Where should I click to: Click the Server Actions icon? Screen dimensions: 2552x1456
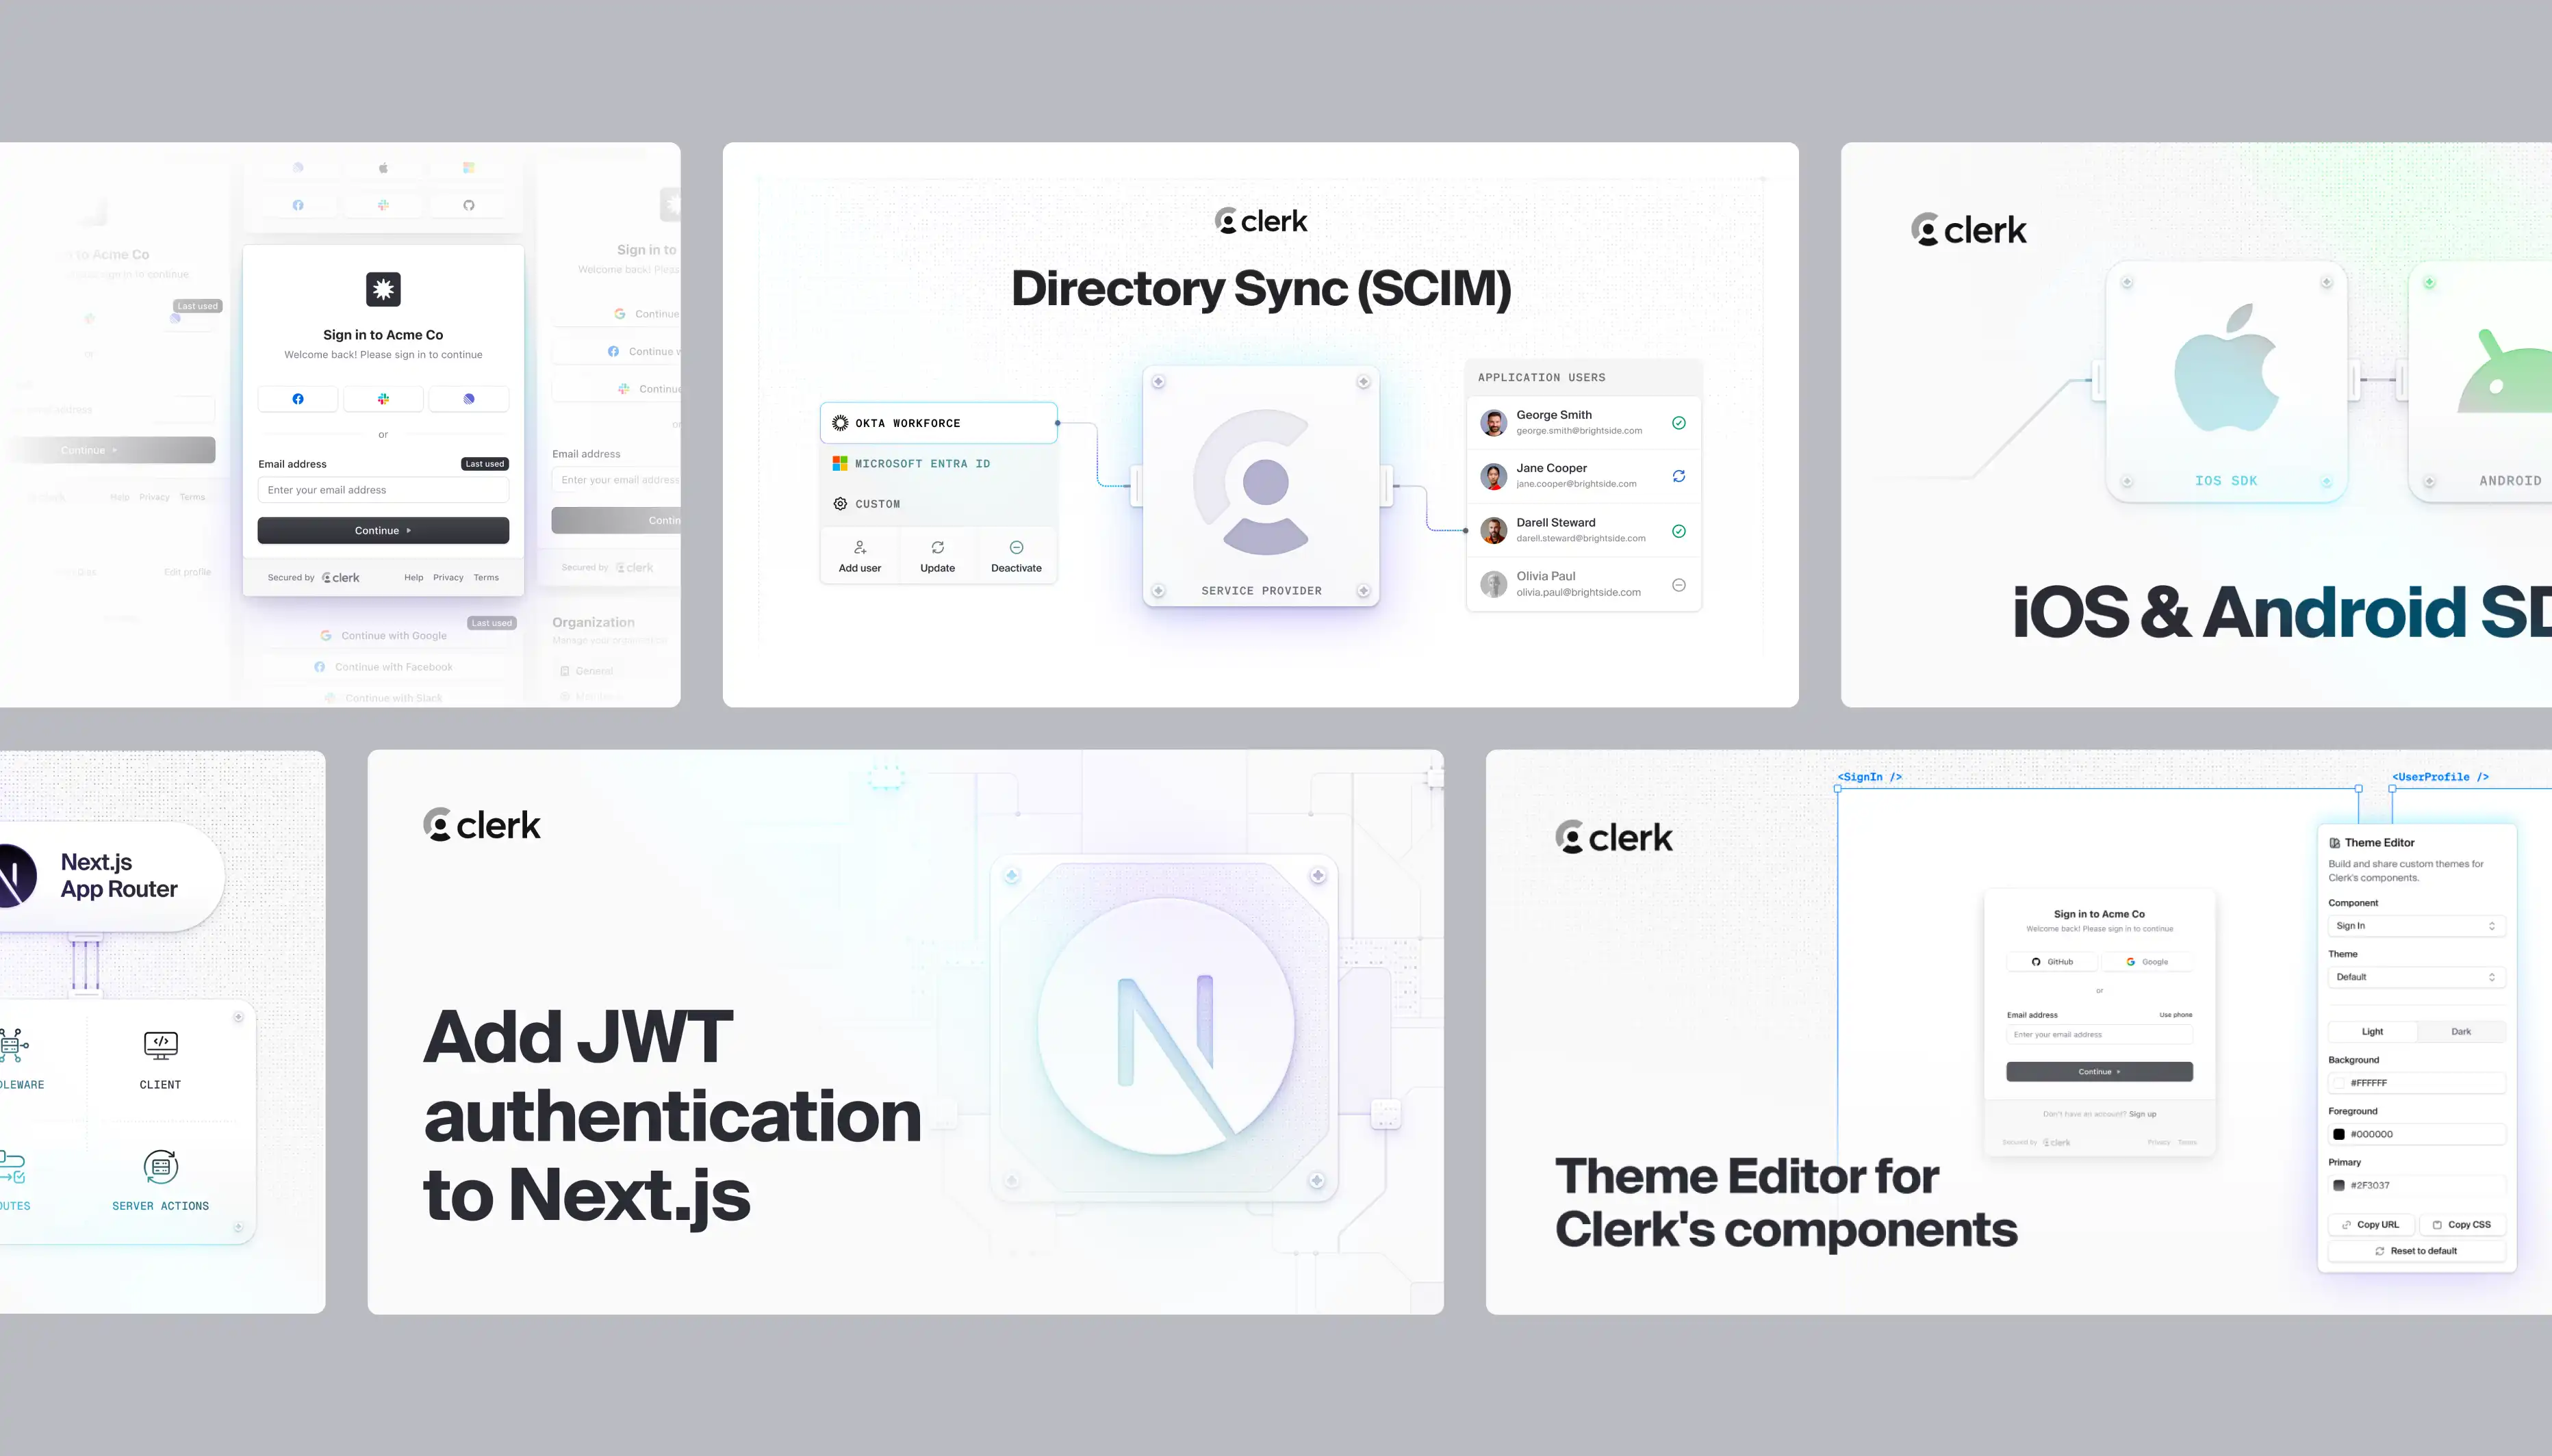(x=161, y=1167)
